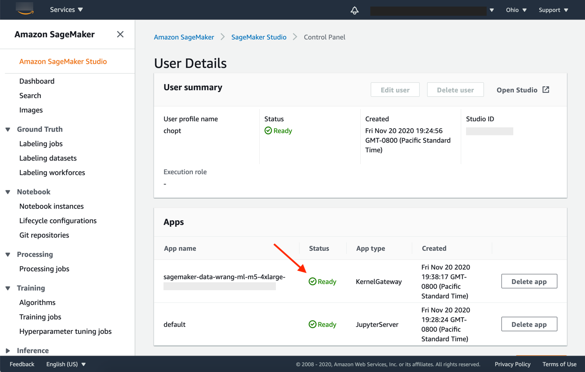Open the Support dropdown menu
585x372 pixels.
pyautogui.click(x=553, y=10)
